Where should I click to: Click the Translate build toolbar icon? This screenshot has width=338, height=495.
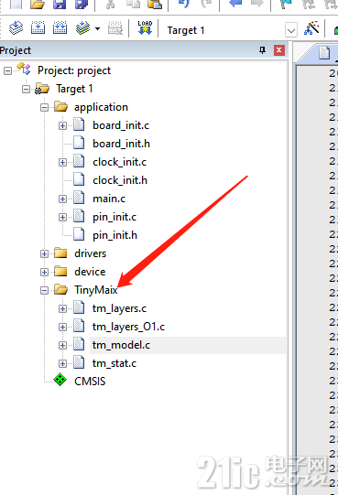coord(16,28)
